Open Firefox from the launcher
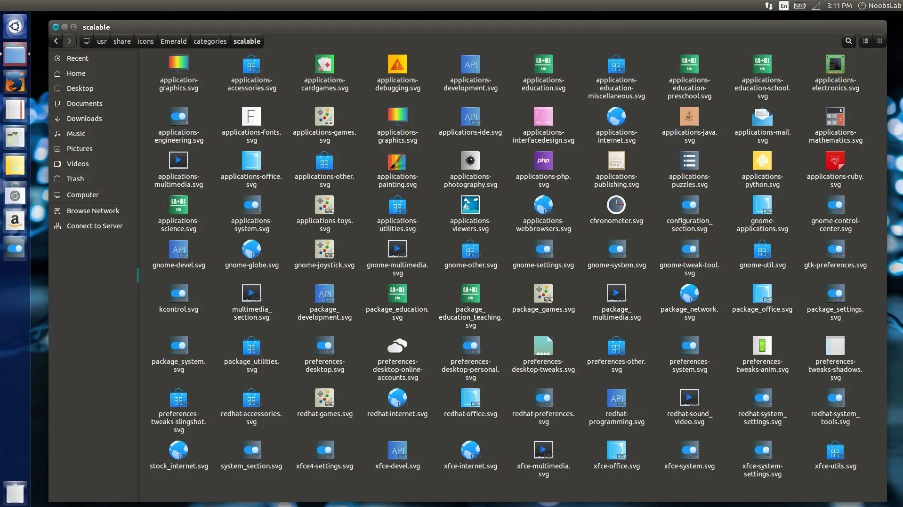The width and height of the screenshot is (903, 507). (x=15, y=83)
